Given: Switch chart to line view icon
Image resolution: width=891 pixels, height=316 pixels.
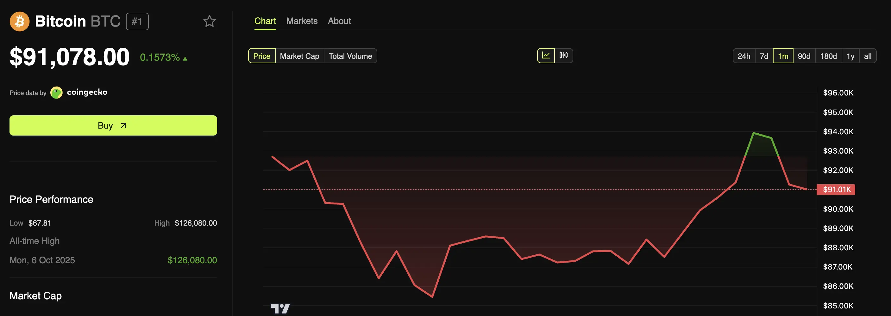Looking at the screenshot, I should (546, 55).
